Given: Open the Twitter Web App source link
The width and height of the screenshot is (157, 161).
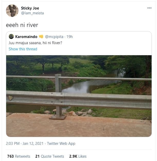Looking at the screenshot, I should click(x=61, y=144).
